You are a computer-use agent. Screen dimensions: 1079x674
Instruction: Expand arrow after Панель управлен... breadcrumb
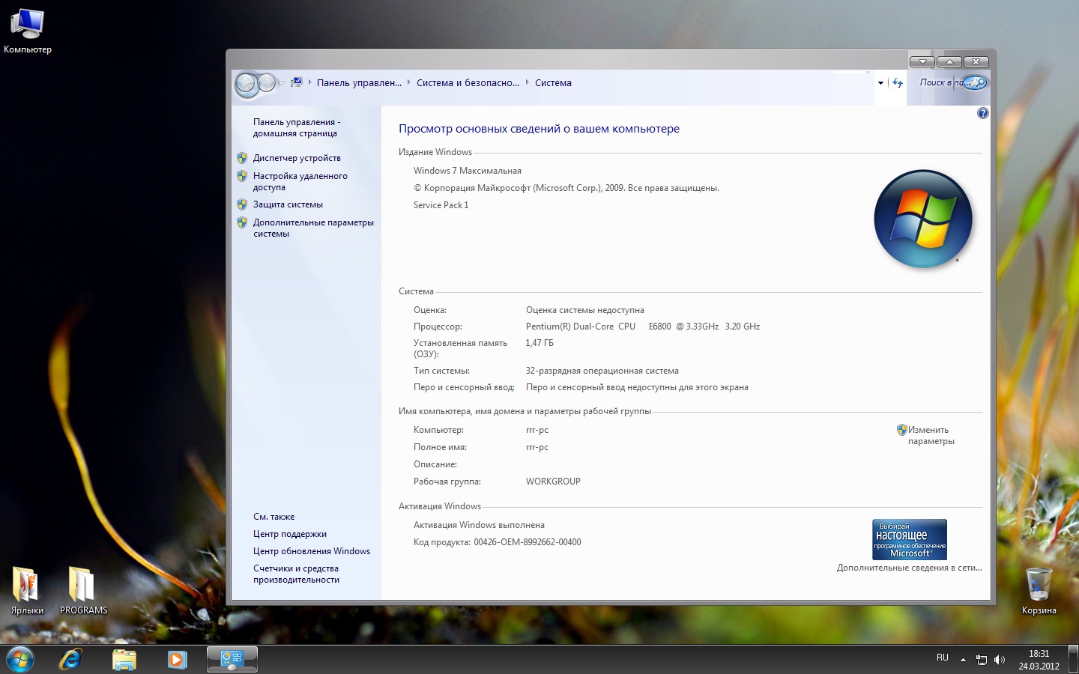tap(409, 82)
